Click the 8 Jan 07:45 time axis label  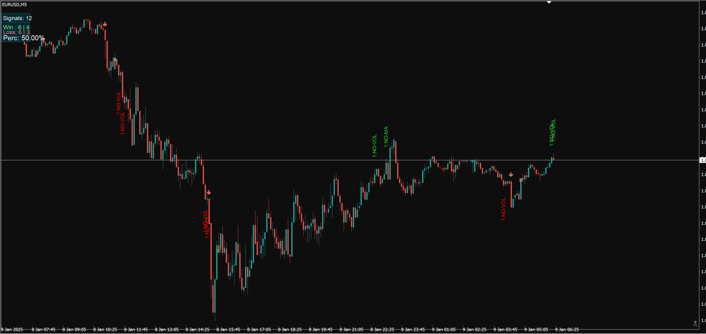click(43, 330)
